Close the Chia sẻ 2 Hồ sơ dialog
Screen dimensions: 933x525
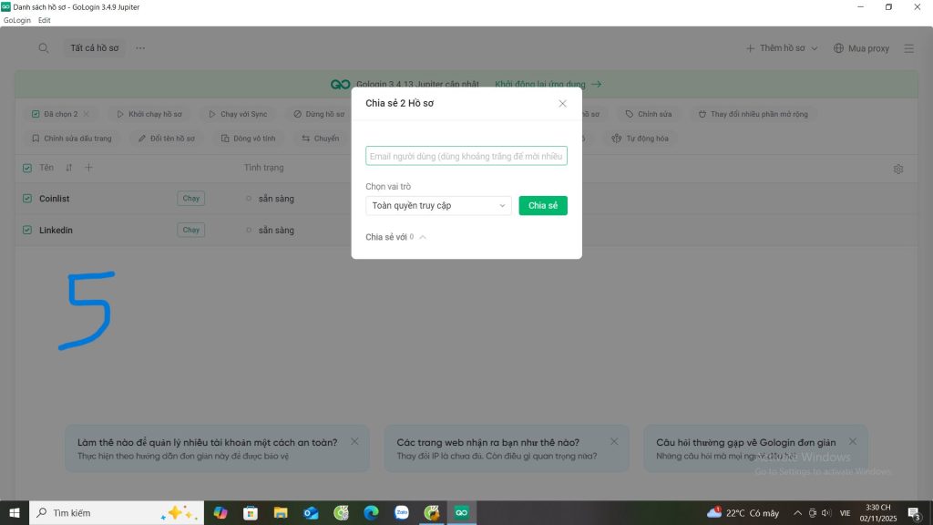pos(562,104)
